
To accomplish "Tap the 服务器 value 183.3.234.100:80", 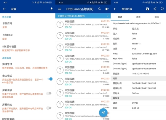I will click(x=141, y=73).
